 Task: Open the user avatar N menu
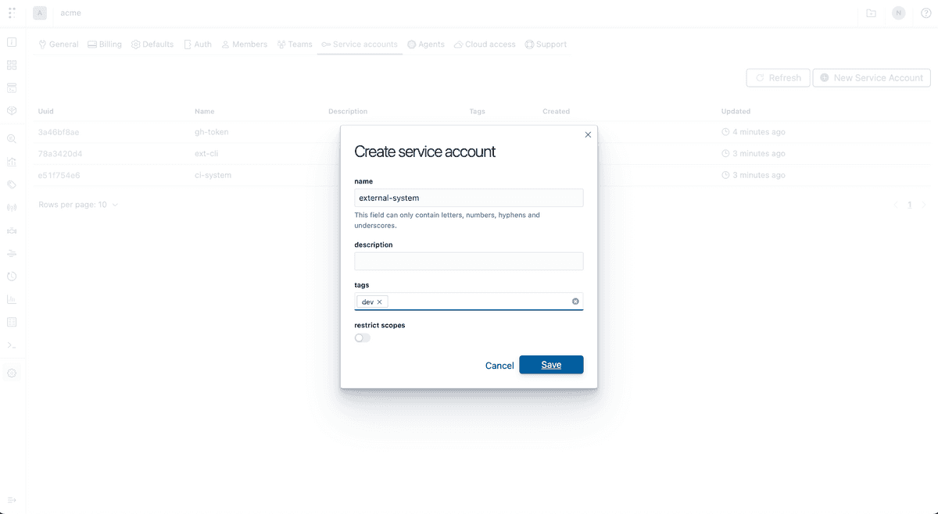pos(899,13)
